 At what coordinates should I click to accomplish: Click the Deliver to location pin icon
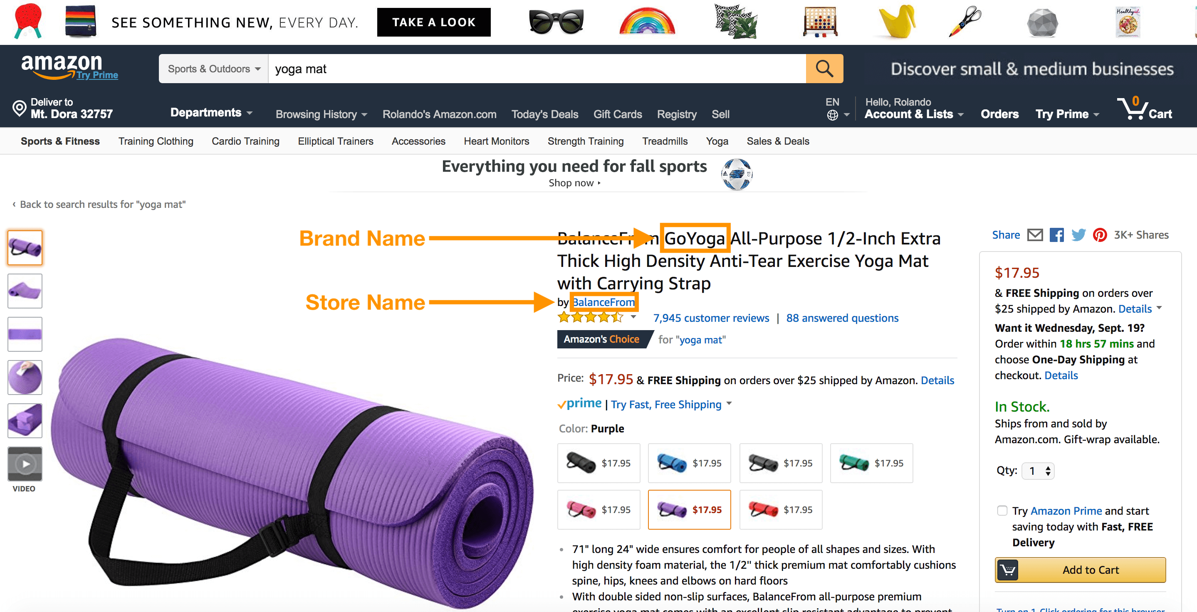[19, 108]
